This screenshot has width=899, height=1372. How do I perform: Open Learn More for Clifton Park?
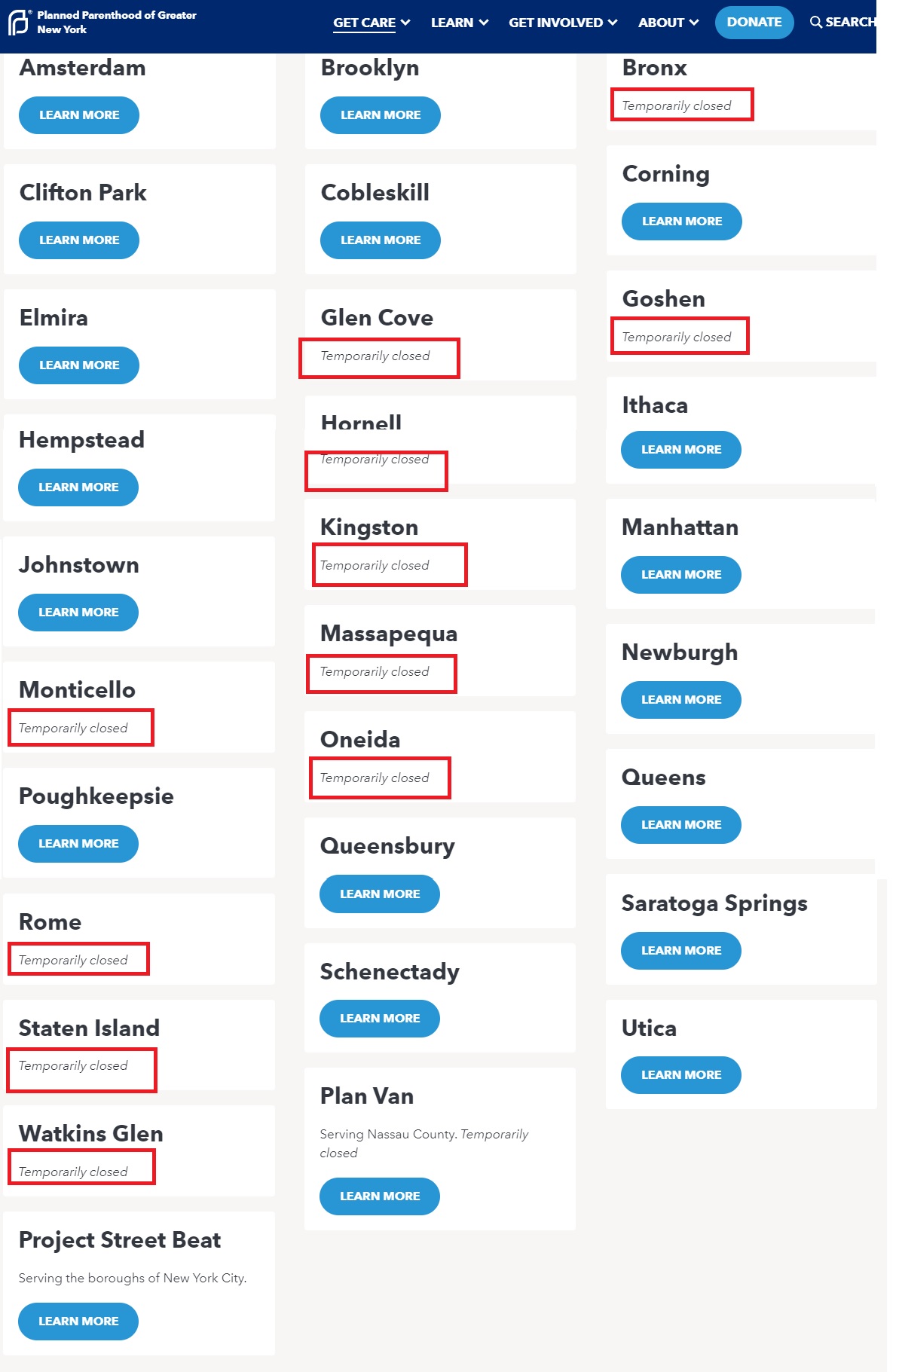(x=79, y=240)
